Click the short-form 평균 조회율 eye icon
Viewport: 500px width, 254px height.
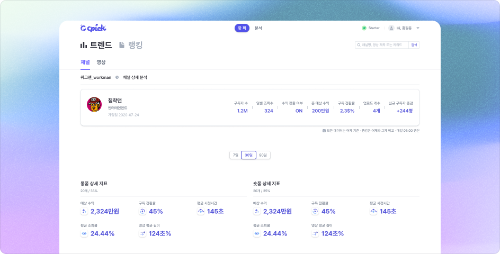click(x=257, y=233)
